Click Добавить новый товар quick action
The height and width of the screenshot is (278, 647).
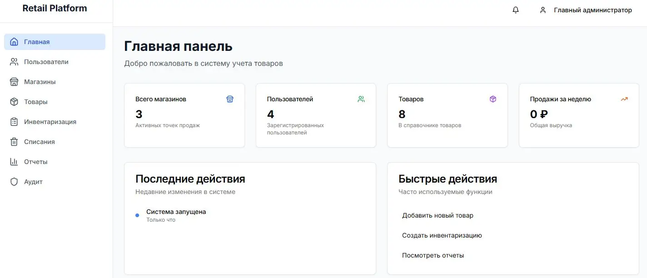click(x=438, y=215)
